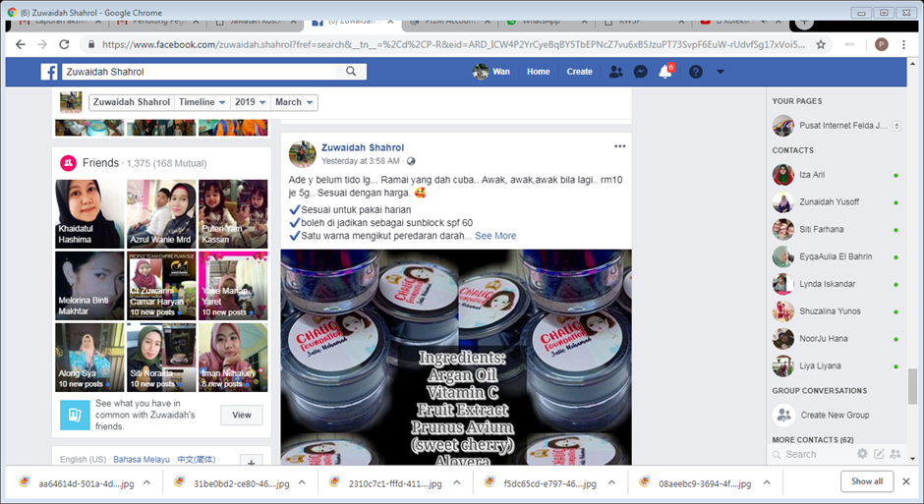The width and height of the screenshot is (924, 504).
Task: Click the site lock icon in address bar
Action: (x=90, y=44)
